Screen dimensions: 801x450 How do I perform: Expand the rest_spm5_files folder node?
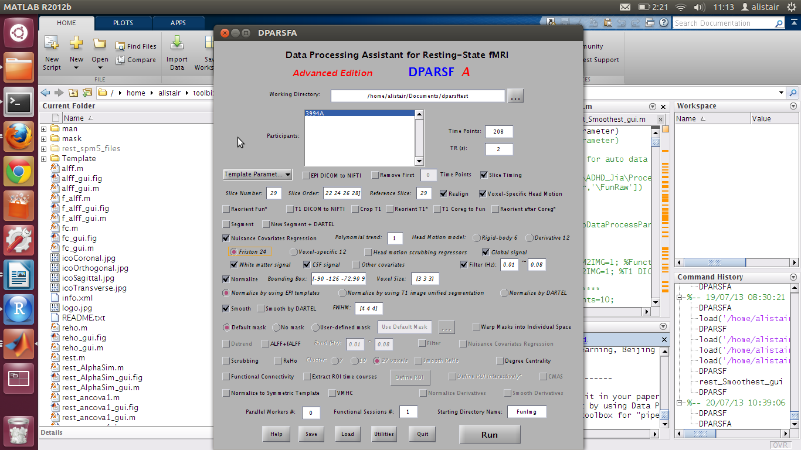[44, 149]
